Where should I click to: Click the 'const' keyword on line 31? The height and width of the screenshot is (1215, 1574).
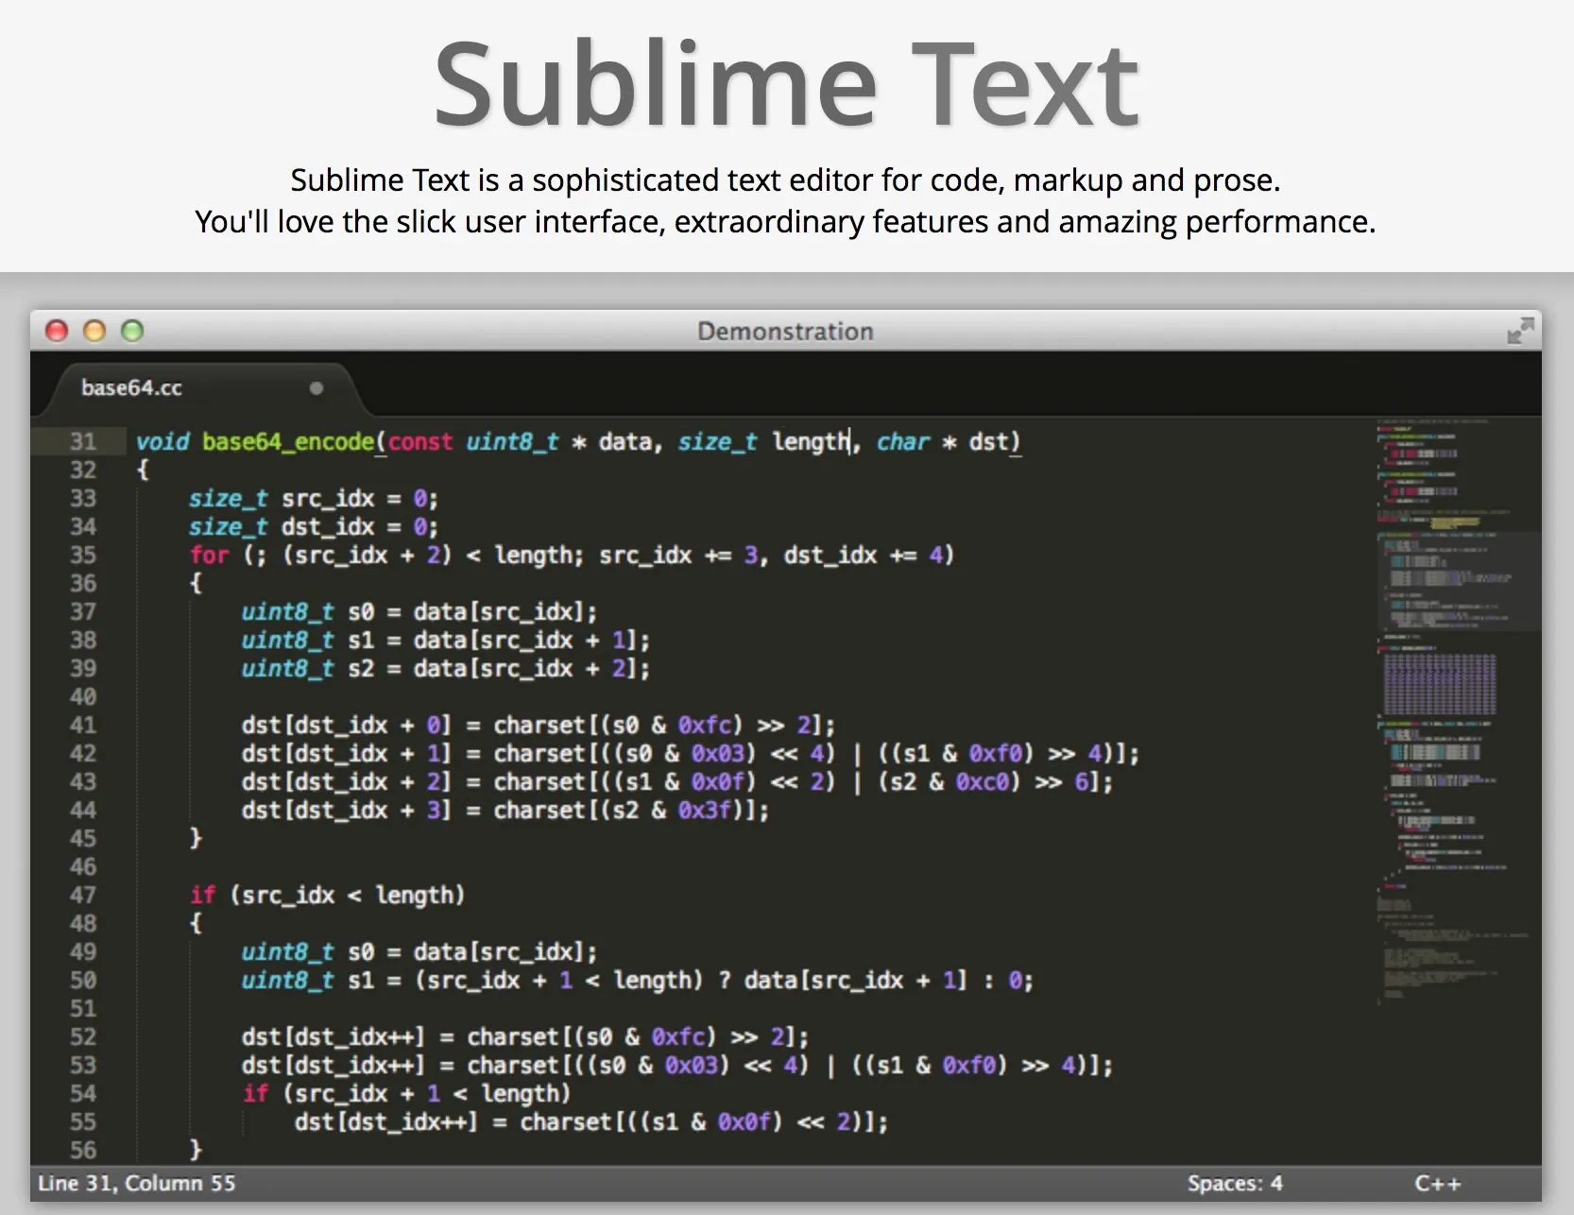coord(420,441)
